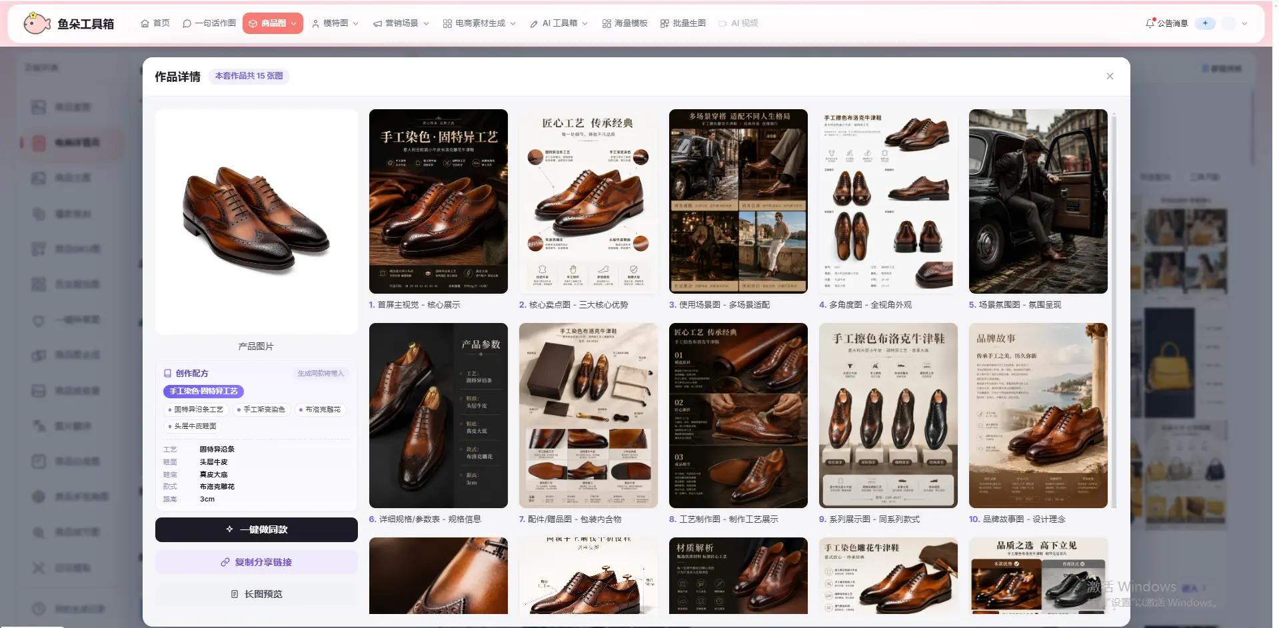Expand the 商品图 dropdown arrow
Screen dimensions: 1279x628
pyautogui.click(x=294, y=23)
